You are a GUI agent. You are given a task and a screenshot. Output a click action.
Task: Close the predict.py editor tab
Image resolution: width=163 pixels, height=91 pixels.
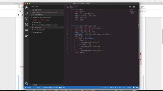click(76, 7)
